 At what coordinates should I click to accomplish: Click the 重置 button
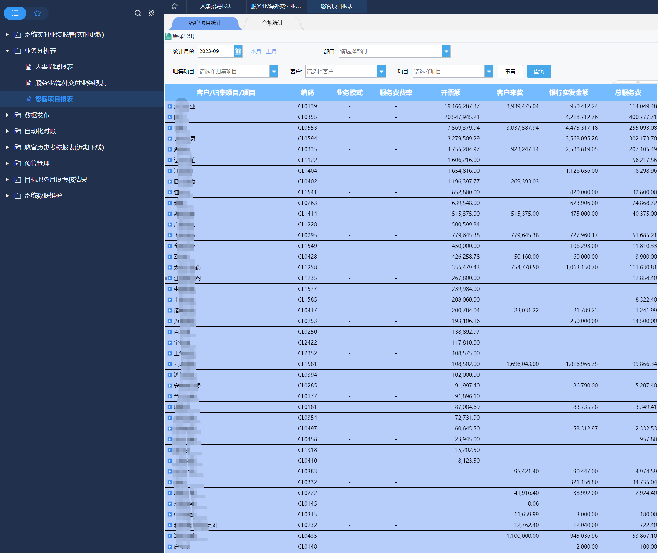510,72
